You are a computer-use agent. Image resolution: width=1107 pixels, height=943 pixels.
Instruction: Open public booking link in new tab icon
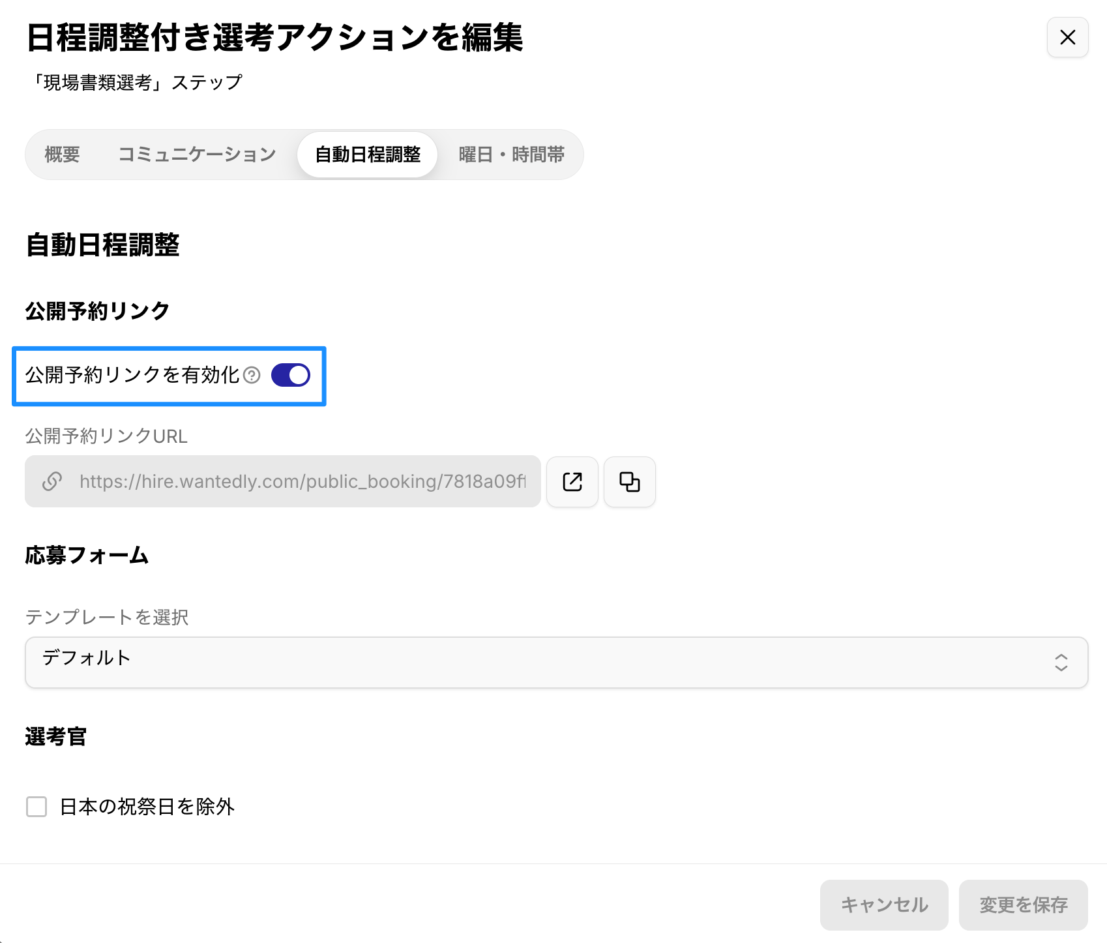coord(572,482)
